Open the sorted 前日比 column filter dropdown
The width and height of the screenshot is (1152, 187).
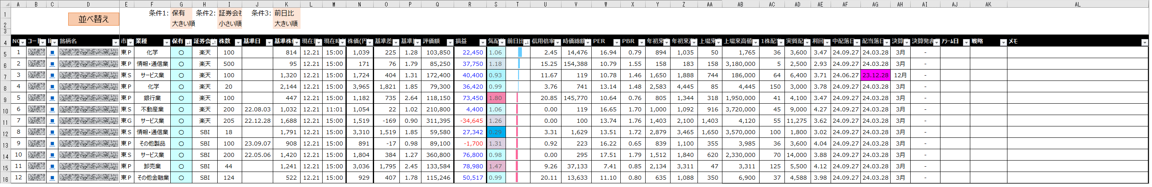coord(526,42)
